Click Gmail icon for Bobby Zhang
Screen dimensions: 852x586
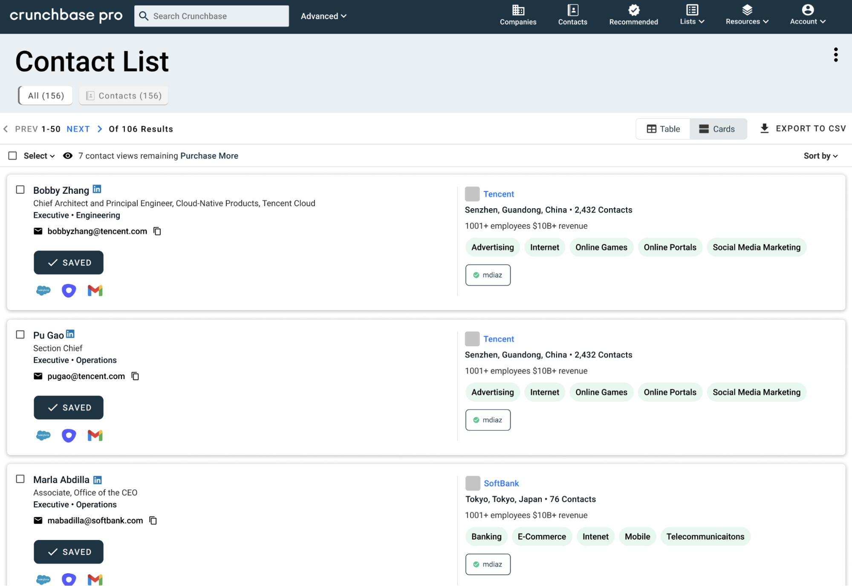[95, 290]
